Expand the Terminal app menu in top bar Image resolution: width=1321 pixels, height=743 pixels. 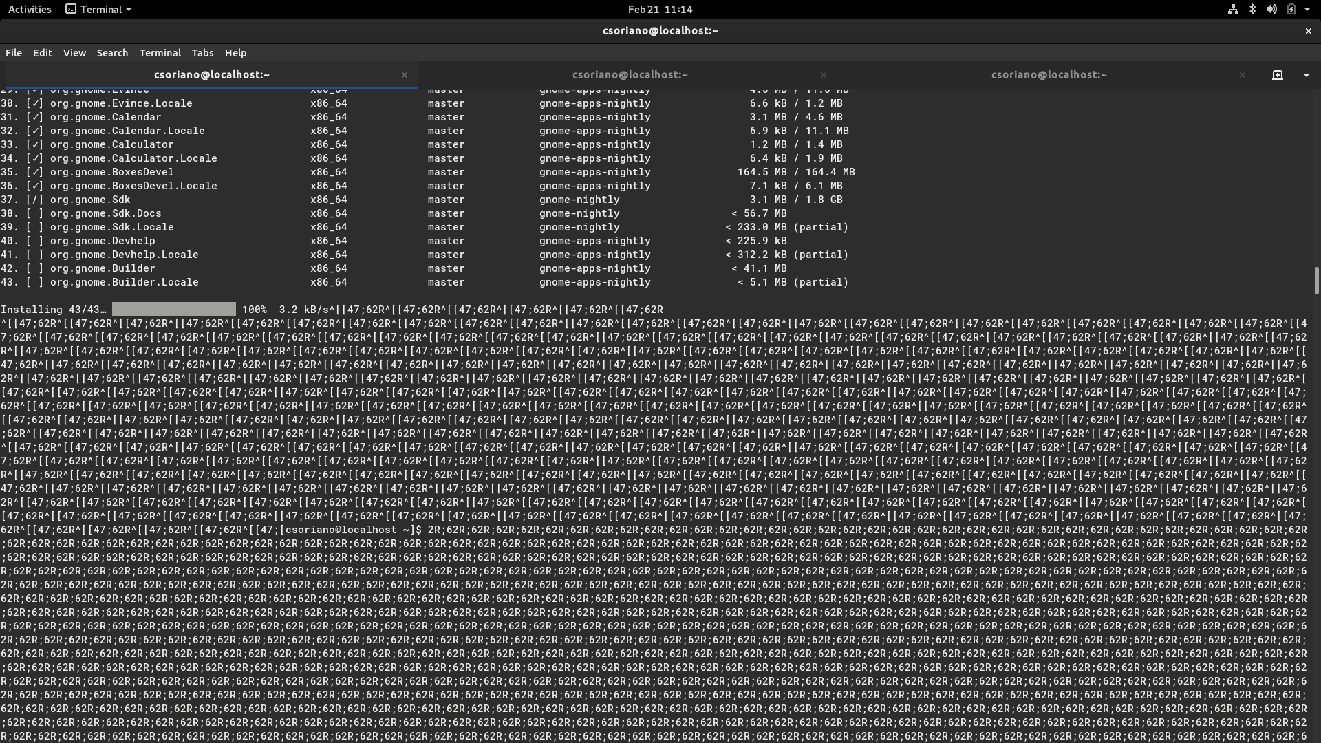(98, 9)
